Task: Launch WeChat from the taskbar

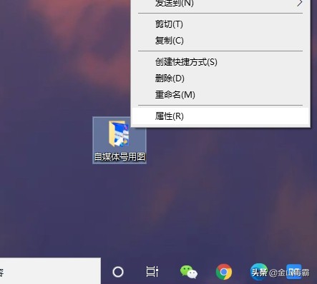Action: pyautogui.click(x=189, y=272)
